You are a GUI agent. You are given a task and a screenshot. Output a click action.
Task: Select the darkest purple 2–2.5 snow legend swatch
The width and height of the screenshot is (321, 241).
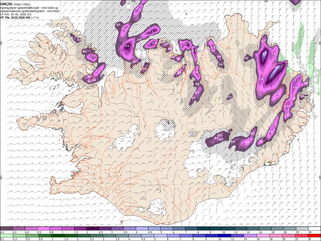click(x=93, y=229)
